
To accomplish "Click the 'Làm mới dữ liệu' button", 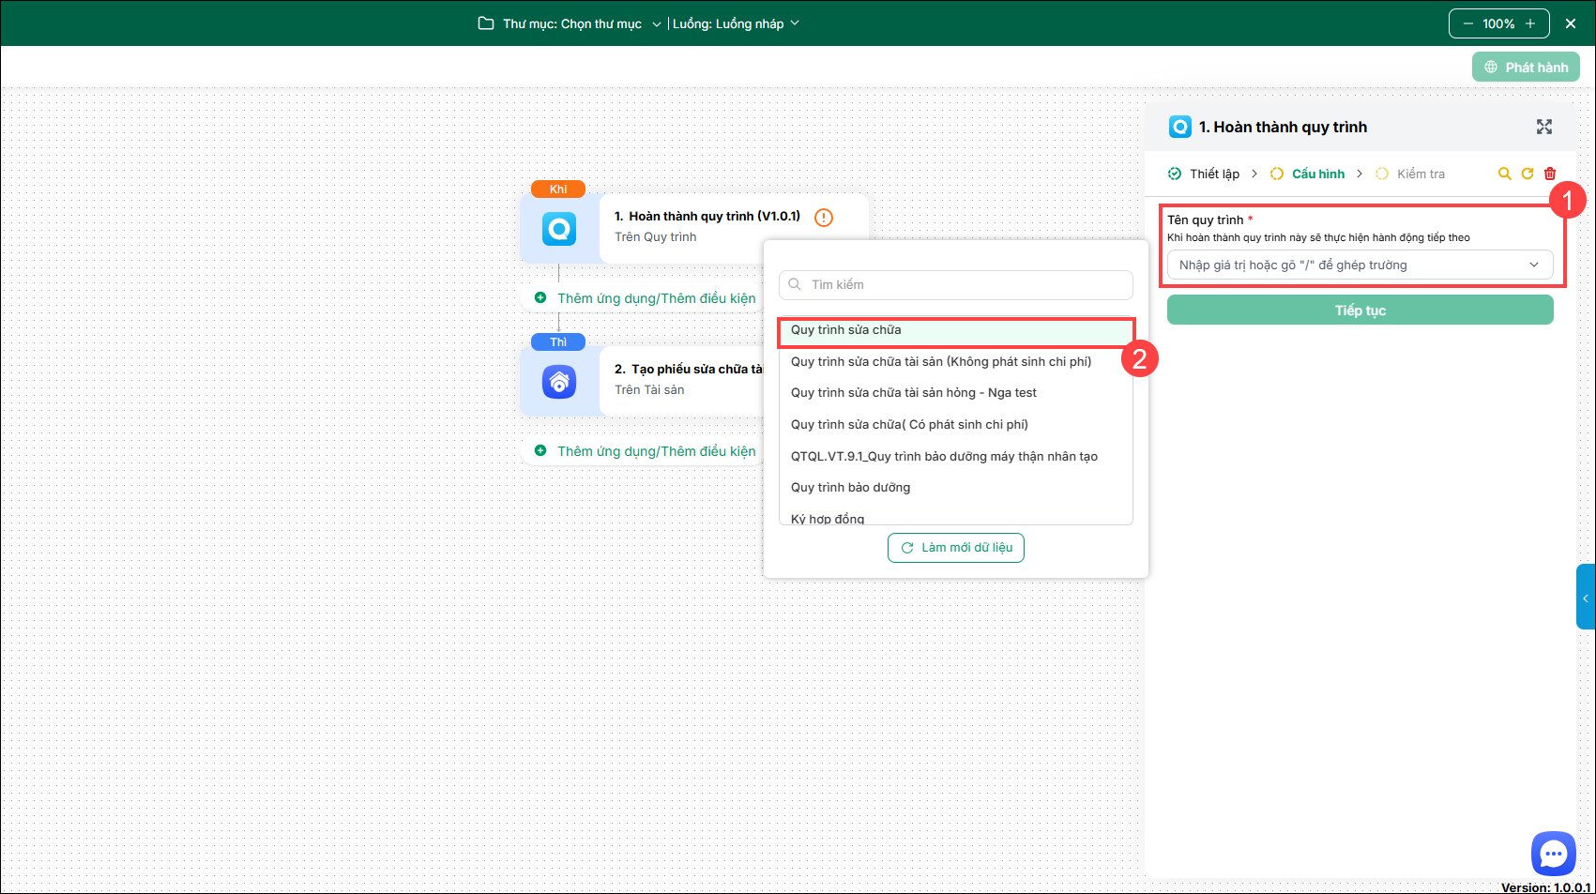I will click(x=955, y=548).
